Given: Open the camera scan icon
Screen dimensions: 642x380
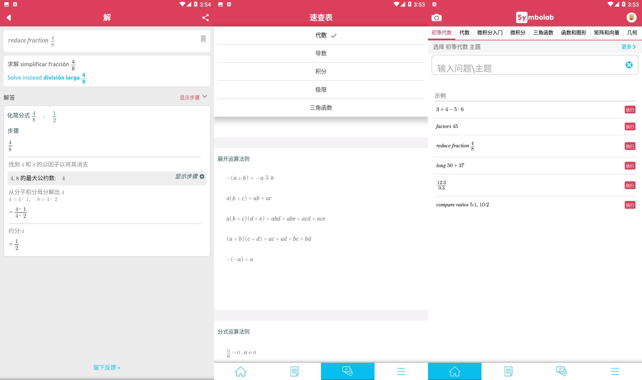Looking at the screenshot, I should click(436, 18).
